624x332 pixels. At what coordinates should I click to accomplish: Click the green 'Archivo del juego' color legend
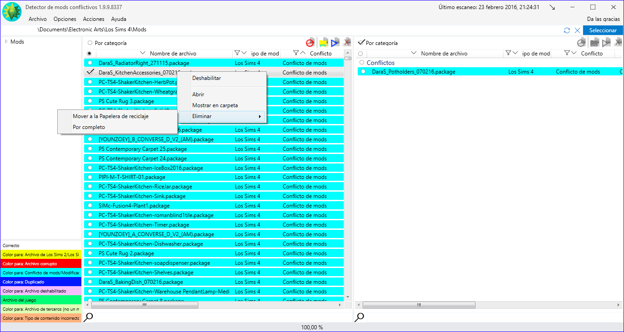(x=41, y=300)
